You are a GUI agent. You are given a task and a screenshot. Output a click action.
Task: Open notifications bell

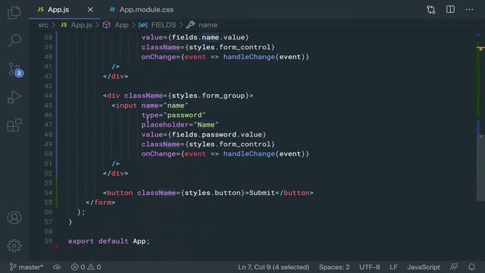[471, 267]
